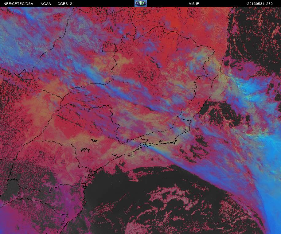Select the VIS-IR channel label

[194, 4]
